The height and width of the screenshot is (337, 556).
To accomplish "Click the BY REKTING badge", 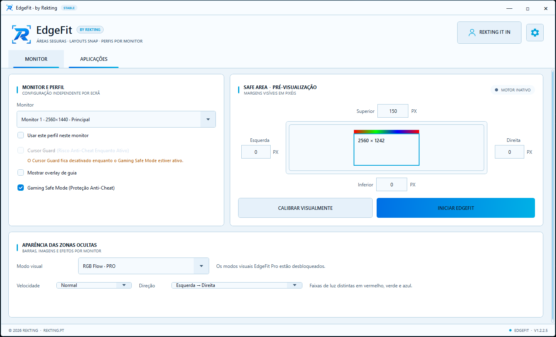I will point(90,30).
